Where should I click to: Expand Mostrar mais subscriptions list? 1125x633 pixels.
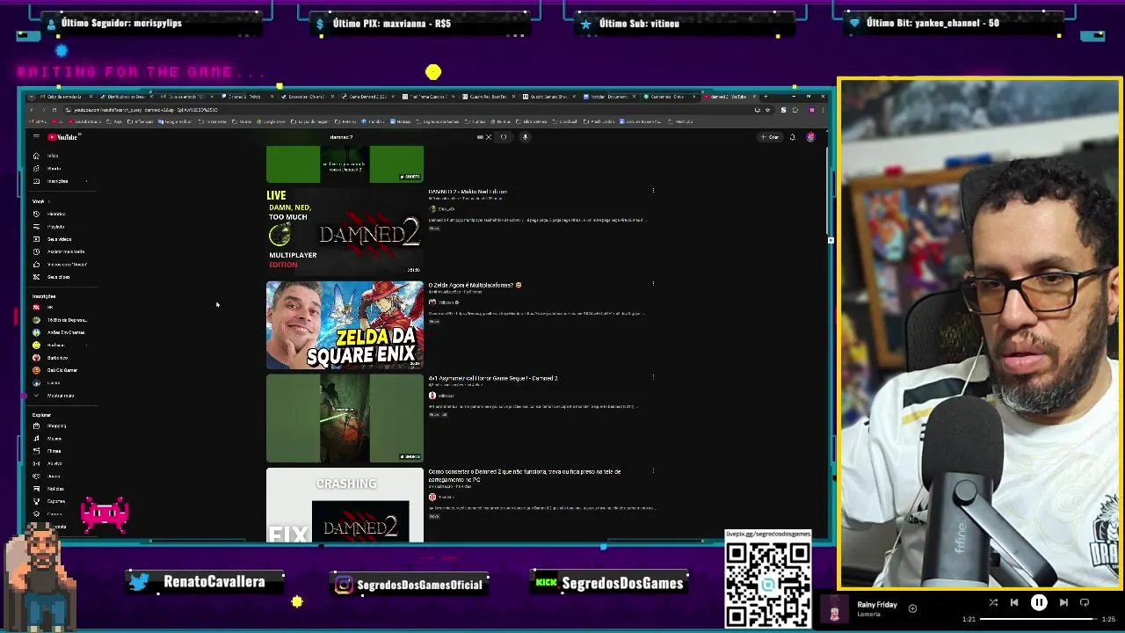(x=61, y=396)
